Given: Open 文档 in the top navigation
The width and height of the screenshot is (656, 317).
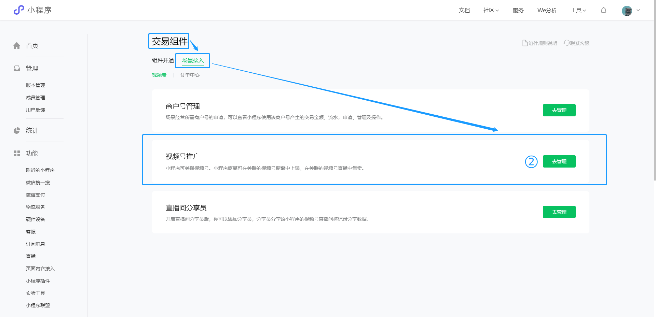Looking at the screenshot, I should point(464,10).
